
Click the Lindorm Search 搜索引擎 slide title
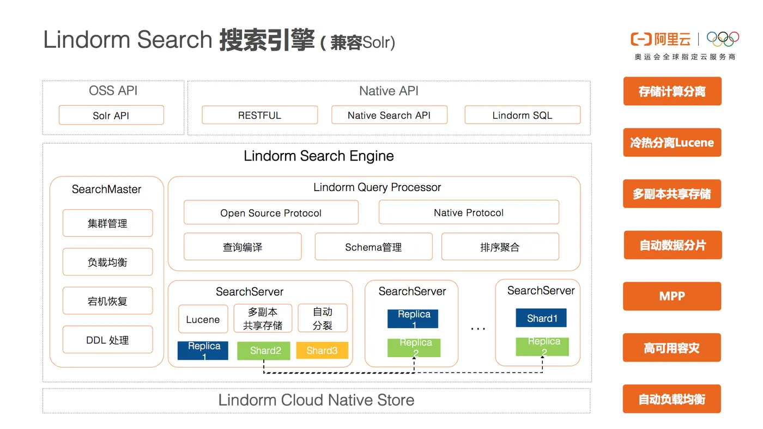219,40
